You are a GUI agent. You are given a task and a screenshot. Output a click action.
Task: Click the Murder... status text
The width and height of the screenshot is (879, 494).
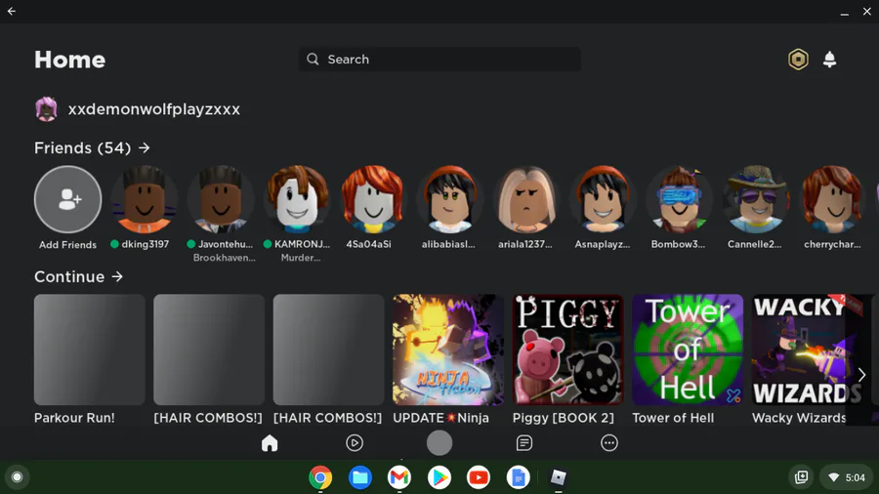coord(301,258)
